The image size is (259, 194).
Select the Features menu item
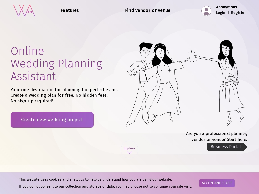click(70, 10)
